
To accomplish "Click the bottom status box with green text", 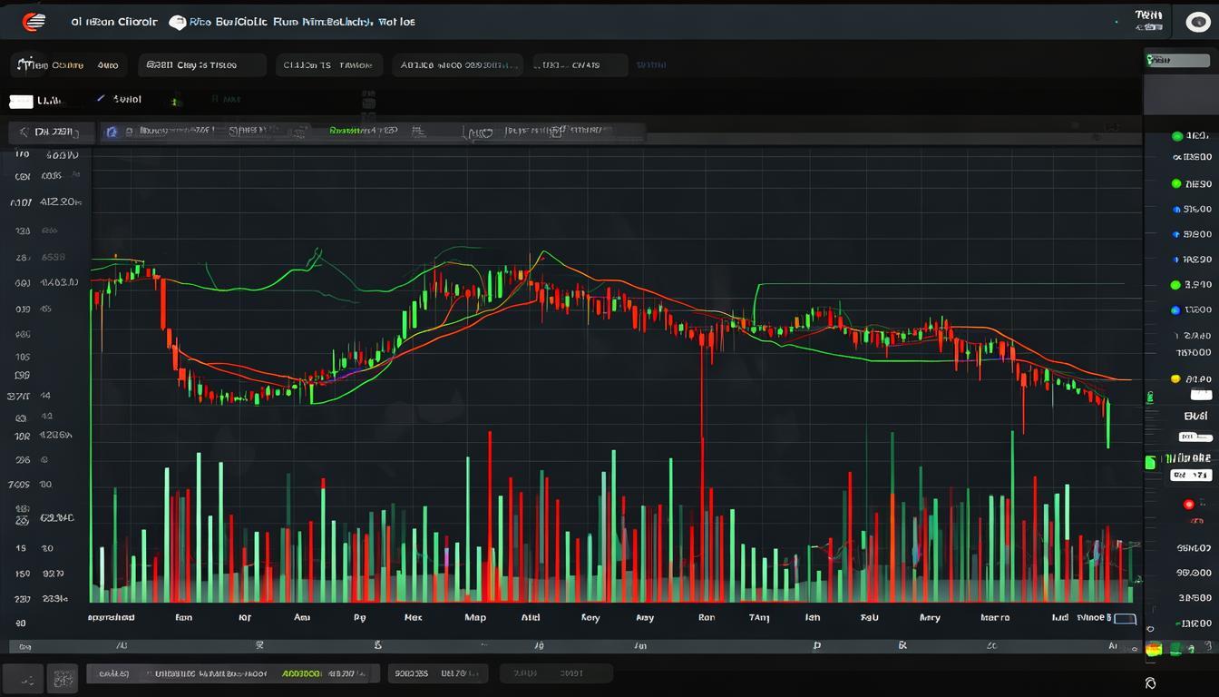I will point(232,673).
